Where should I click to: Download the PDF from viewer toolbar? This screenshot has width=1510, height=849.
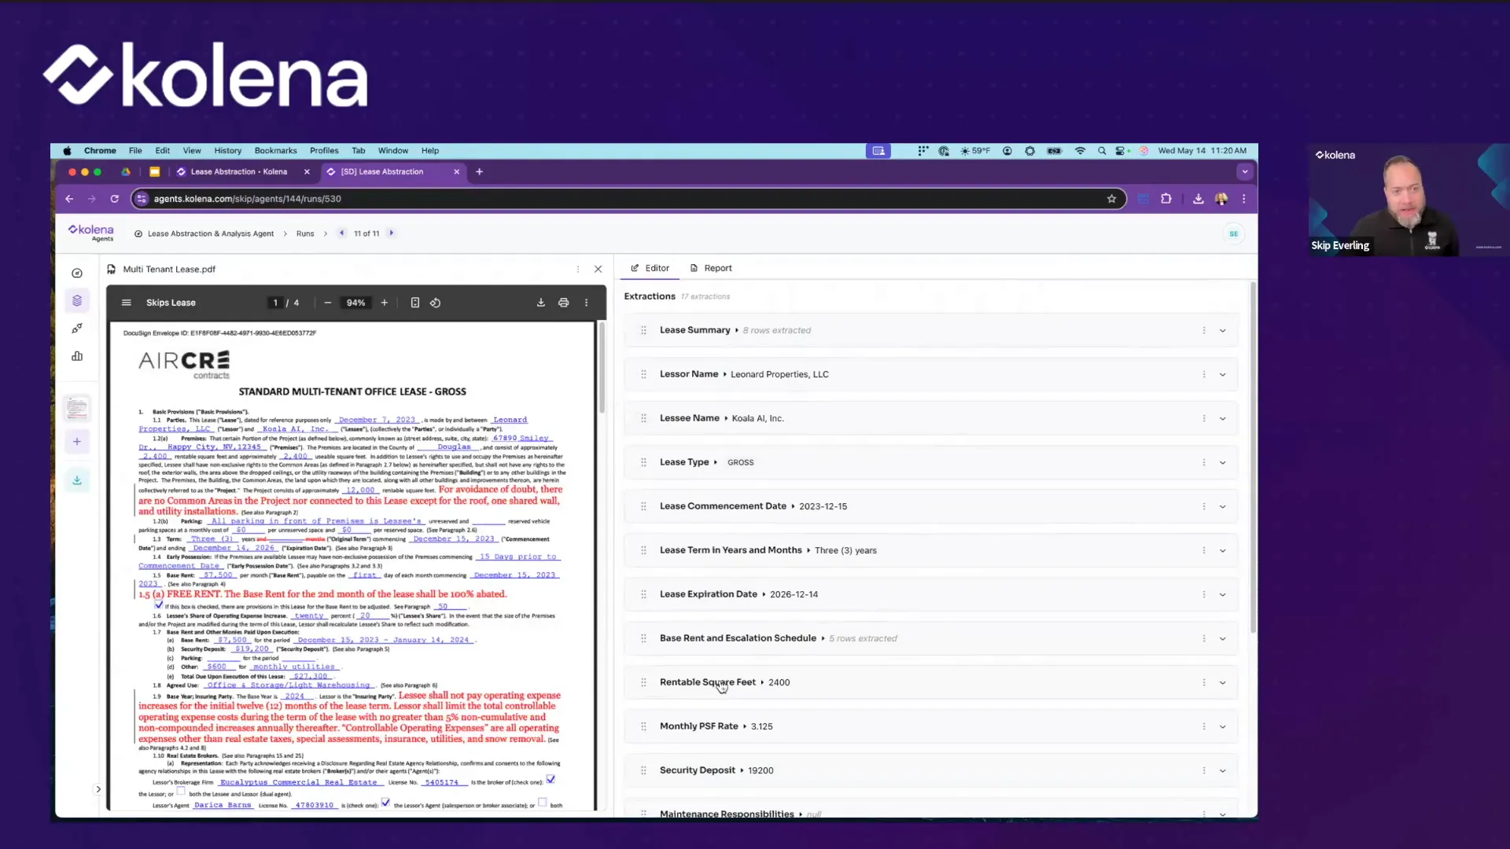541,303
